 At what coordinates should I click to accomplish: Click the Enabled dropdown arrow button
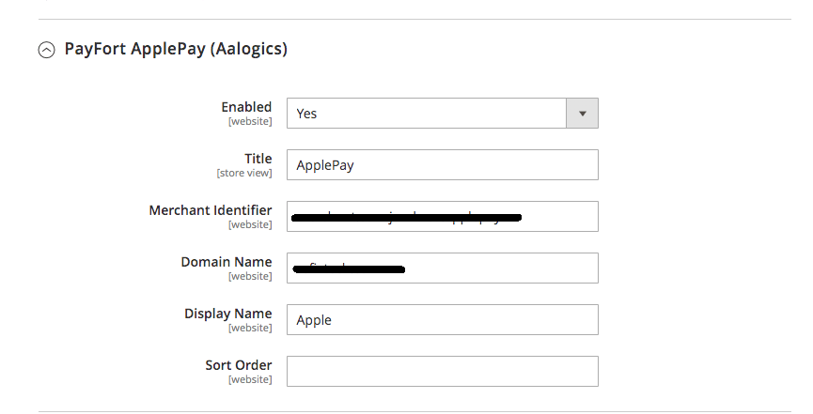583,113
